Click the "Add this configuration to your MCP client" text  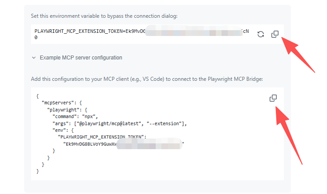pyautogui.click(x=147, y=79)
